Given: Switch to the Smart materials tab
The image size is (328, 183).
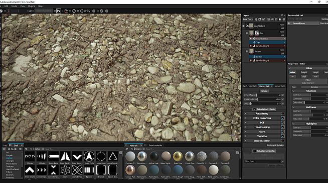Looking at the screenshot, I should (x=155, y=145).
